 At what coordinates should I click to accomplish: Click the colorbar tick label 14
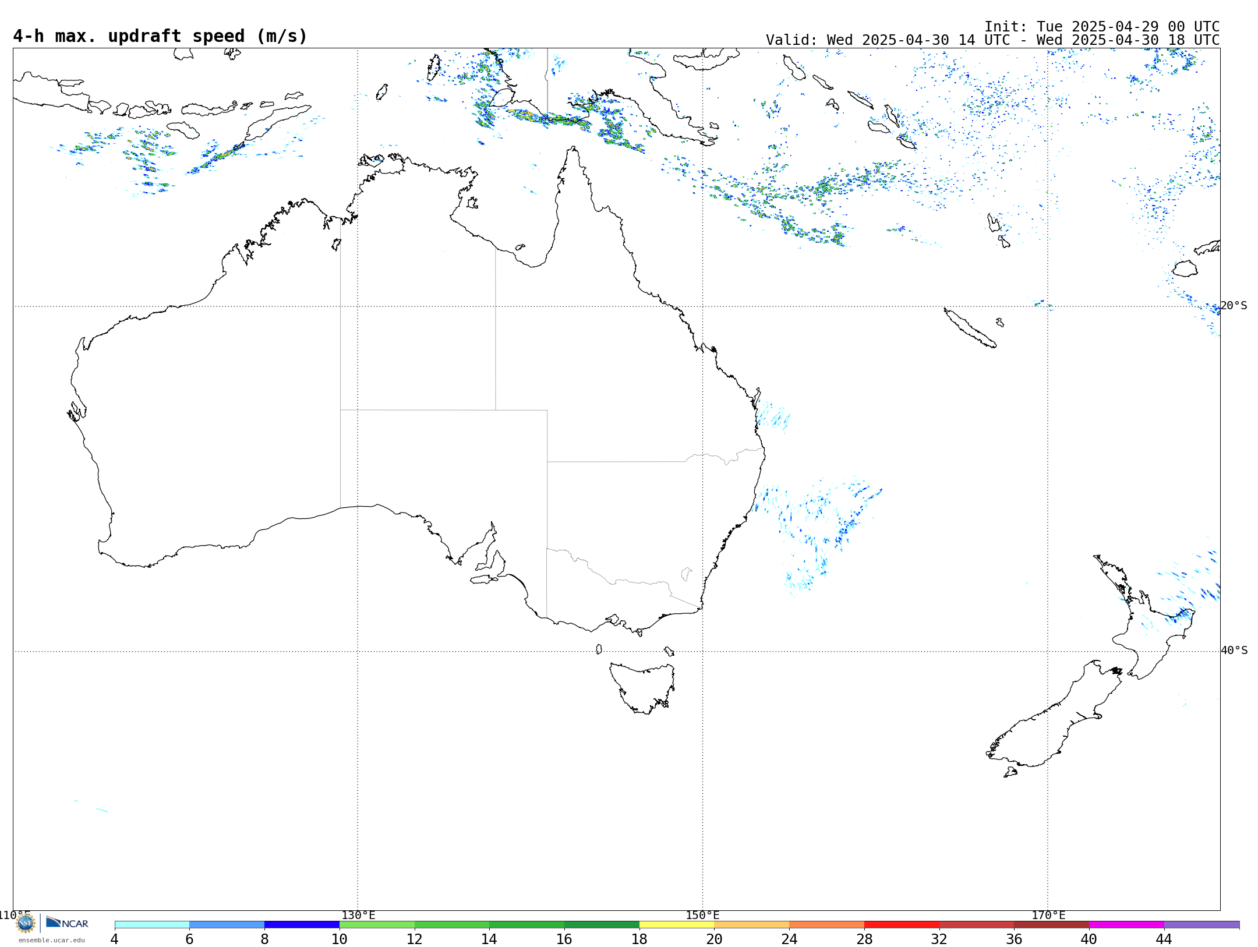tap(489, 939)
